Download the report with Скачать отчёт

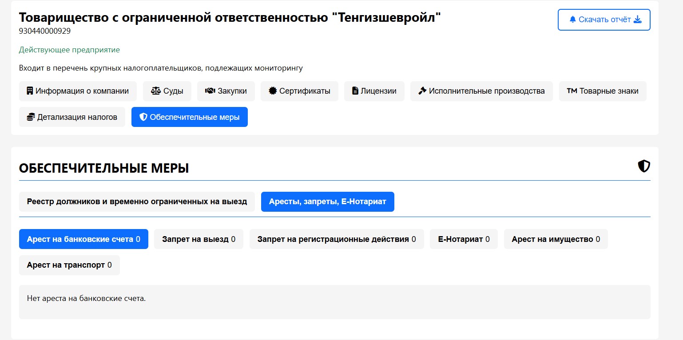pos(604,20)
